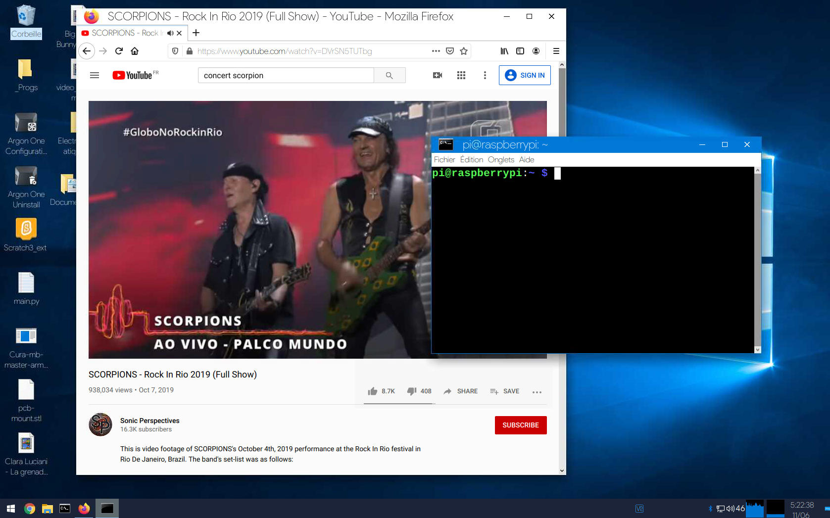
Task: Open file manager from the taskbar
Action: coord(48,508)
